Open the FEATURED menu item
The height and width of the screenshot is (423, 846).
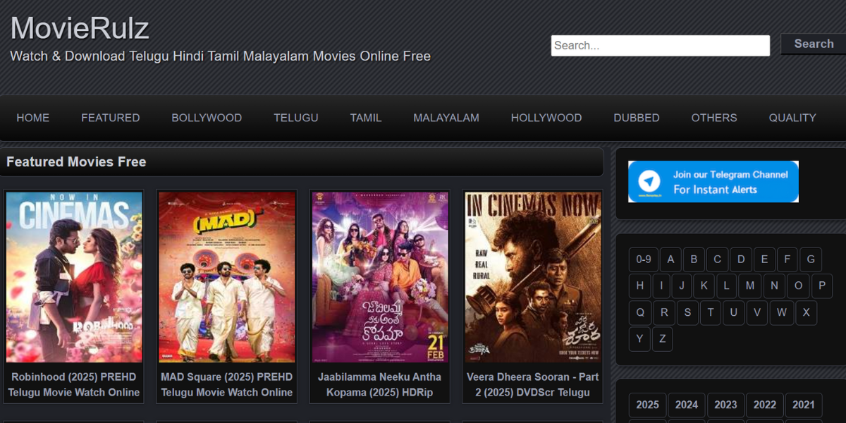point(111,118)
